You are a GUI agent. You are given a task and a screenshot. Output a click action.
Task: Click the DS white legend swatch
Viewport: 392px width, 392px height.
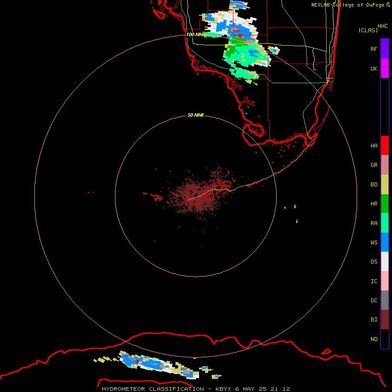tap(385, 261)
